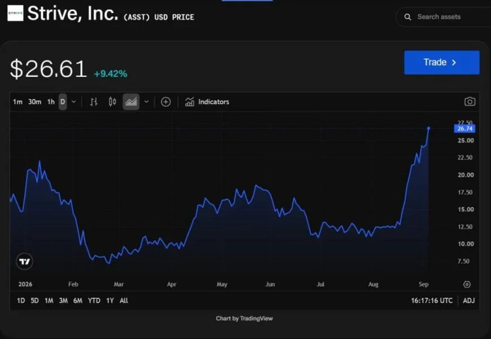Set range to All

[124, 301]
